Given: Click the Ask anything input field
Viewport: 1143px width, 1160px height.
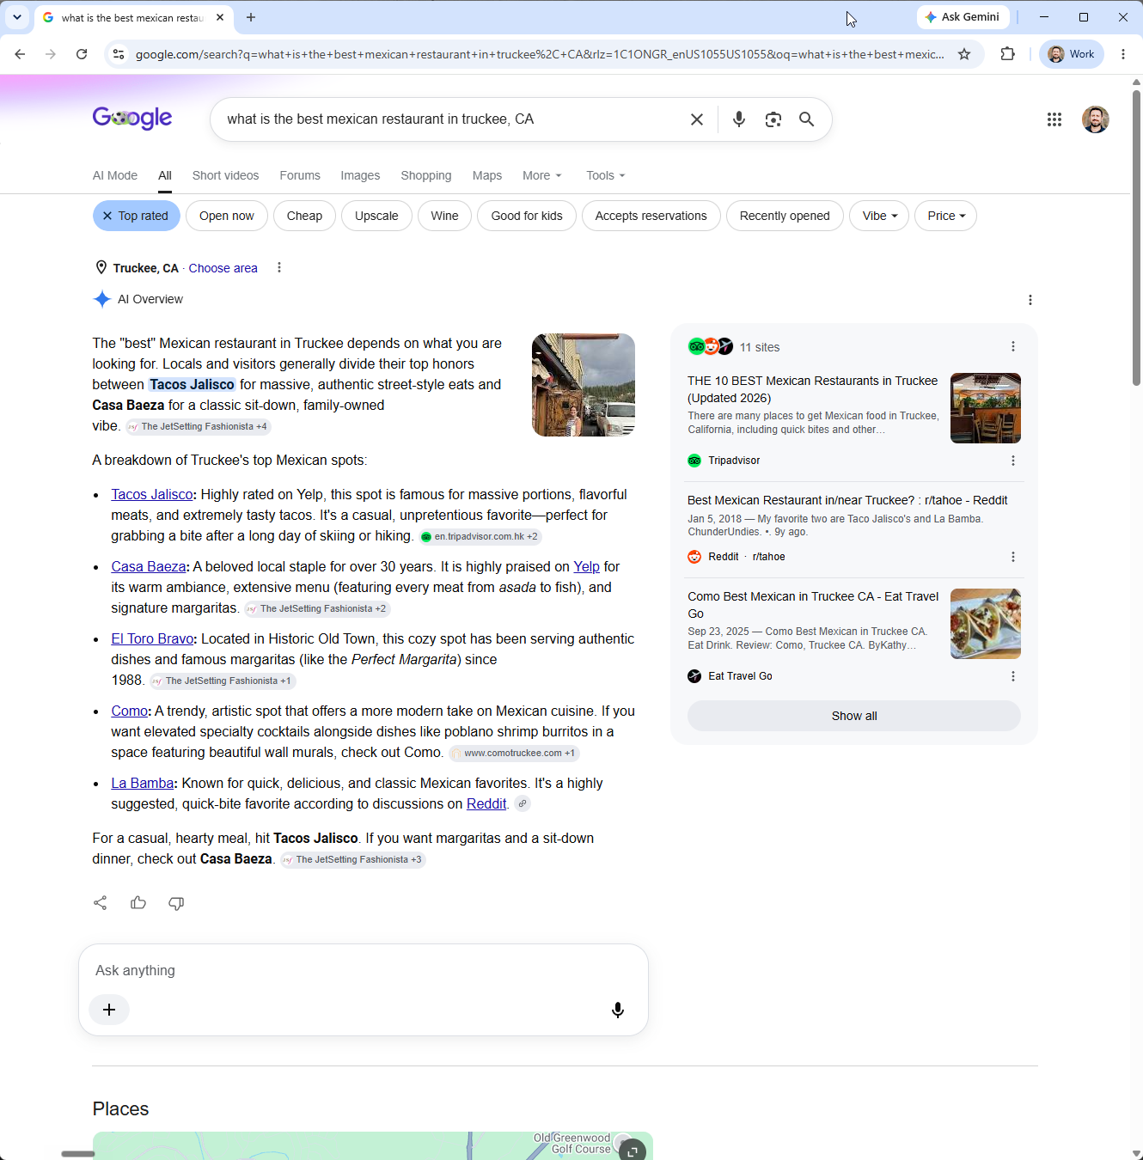Looking at the screenshot, I should tap(363, 970).
